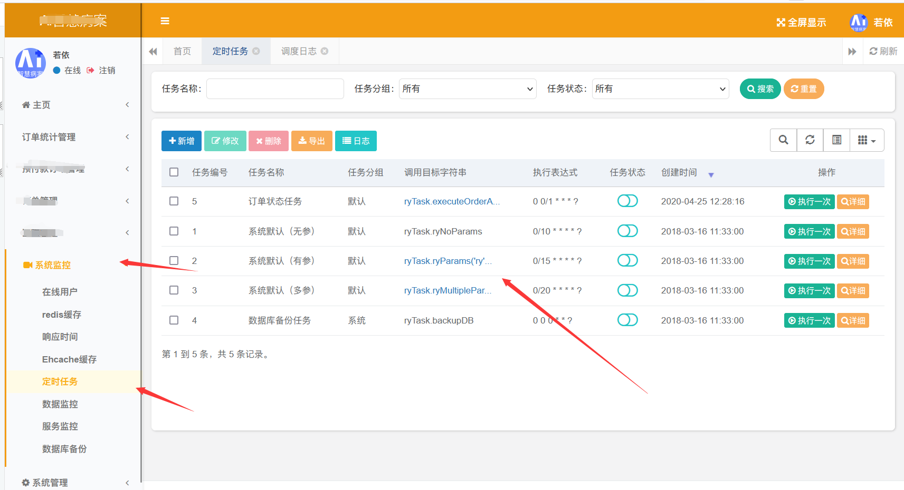Switch to the 调度日志 tab
Image resolution: width=904 pixels, height=490 pixels.
299,51
